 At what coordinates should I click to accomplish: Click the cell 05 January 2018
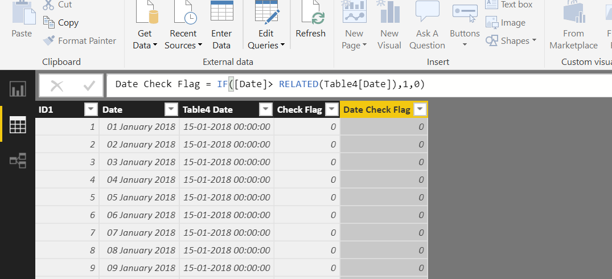click(139, 197)
